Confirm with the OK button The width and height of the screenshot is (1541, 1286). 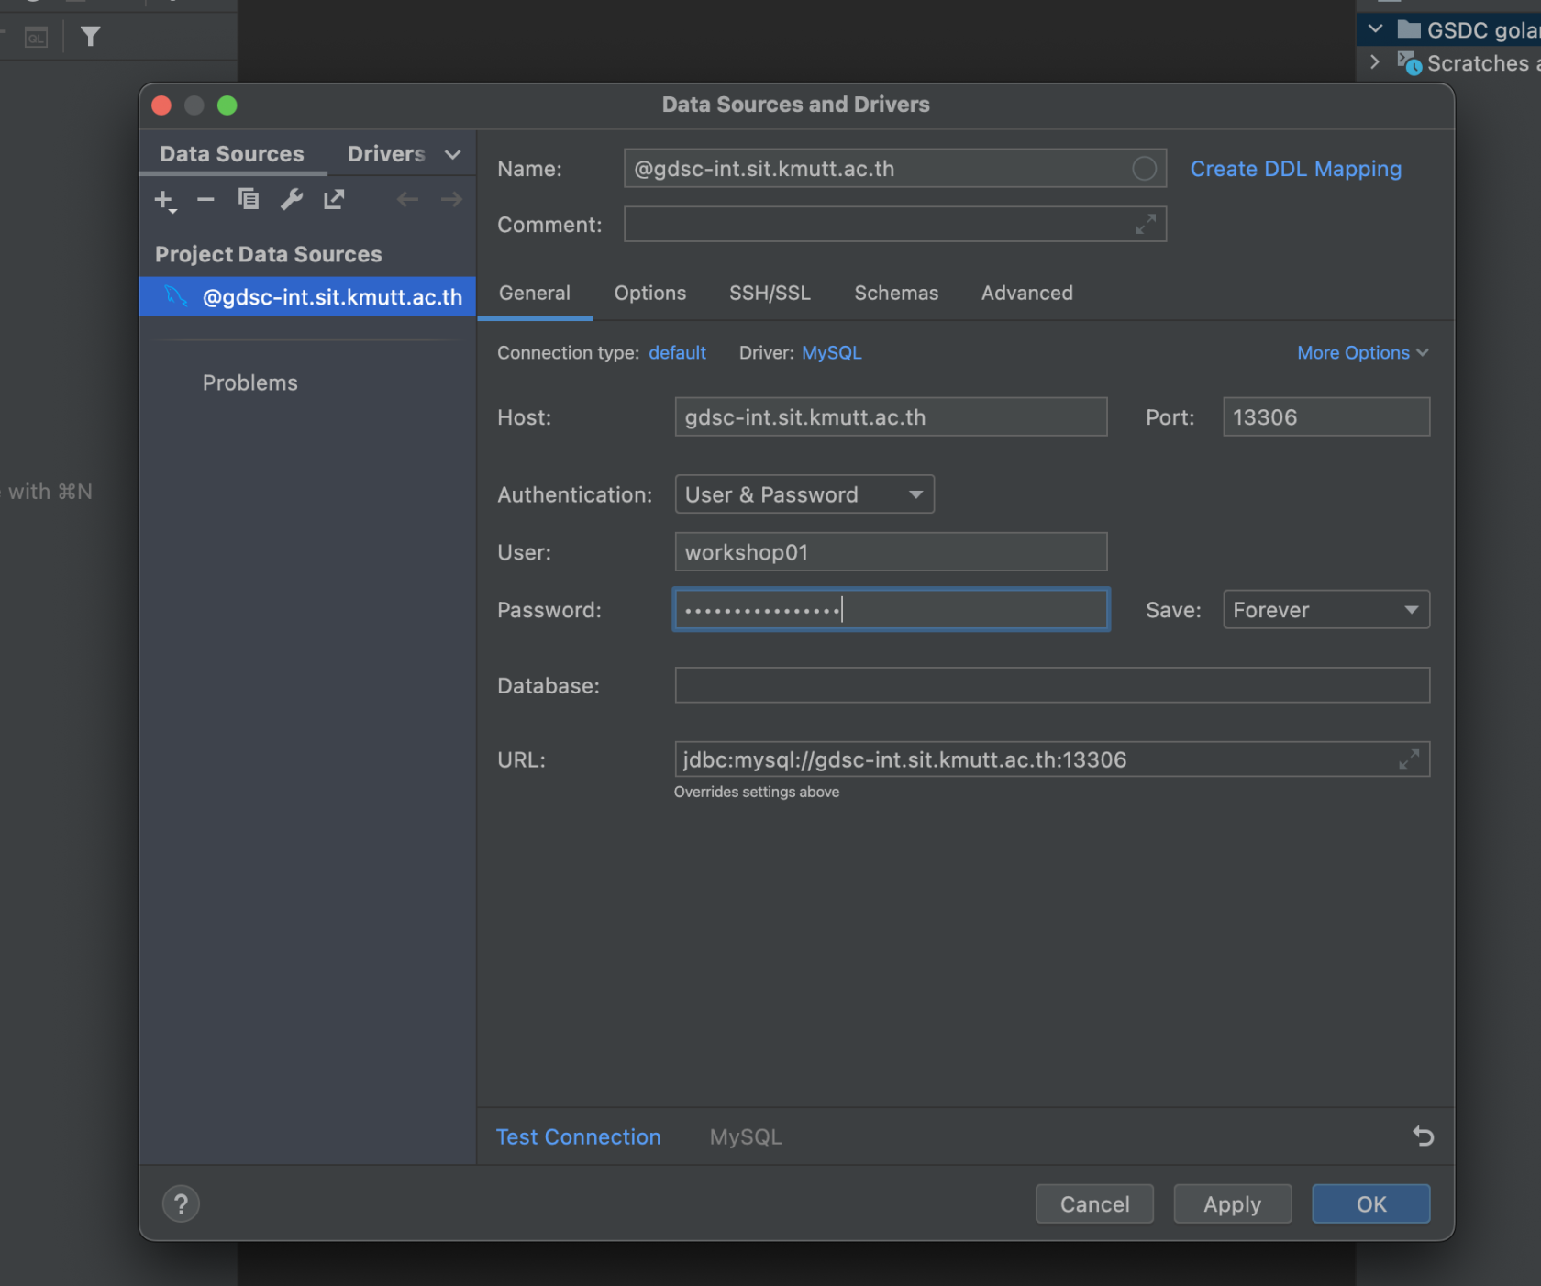(1370, 1203)
